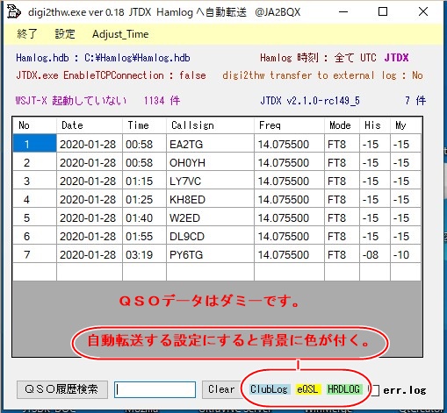The image size is (447, 413).
Task: Click the His column header
Action: pyautogui.click(x=375, y=125)
